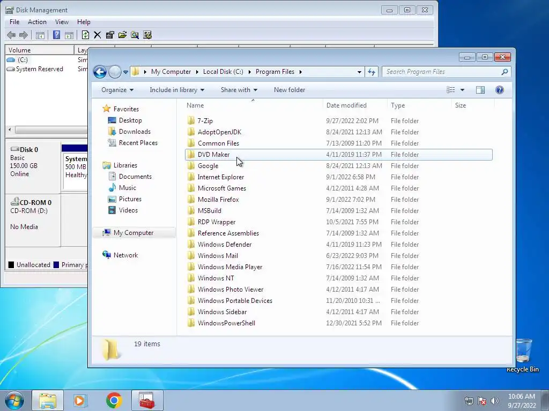
Task: Expand the arrow after Program Files breadcrumb
Action: click(x=300, y=72)
